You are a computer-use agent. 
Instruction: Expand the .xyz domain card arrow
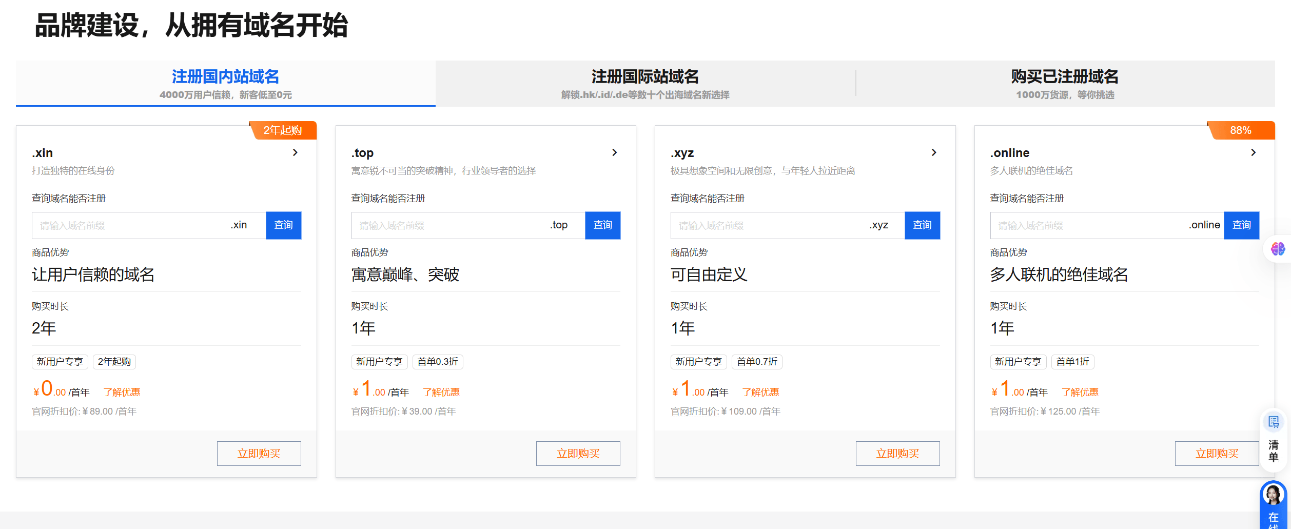934,152
